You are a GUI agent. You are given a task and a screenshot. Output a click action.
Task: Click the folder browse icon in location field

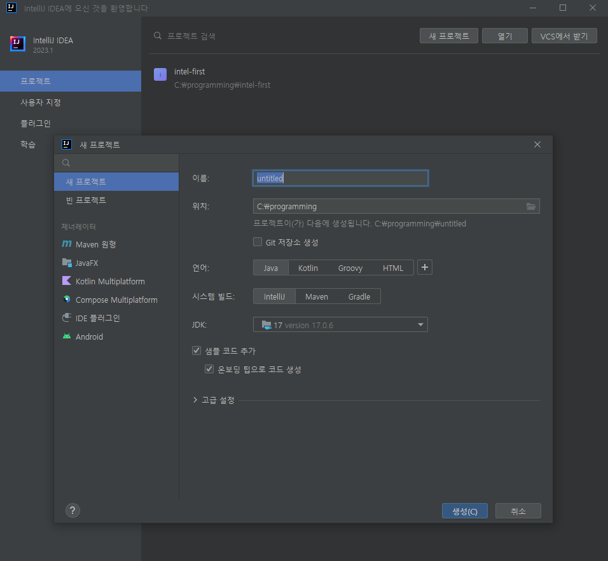[531, 206]
